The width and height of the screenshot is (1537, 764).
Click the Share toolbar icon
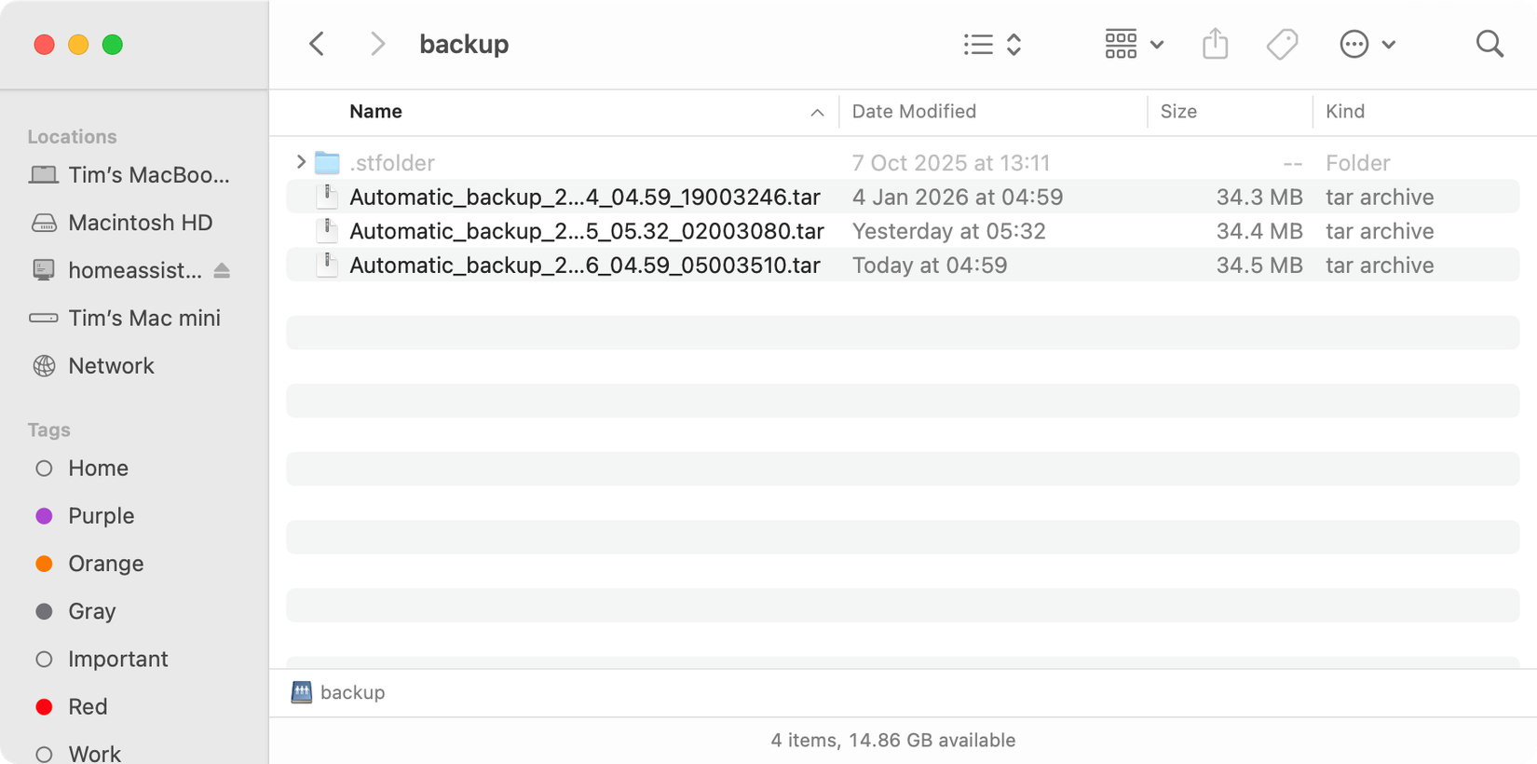[1215, 44]
